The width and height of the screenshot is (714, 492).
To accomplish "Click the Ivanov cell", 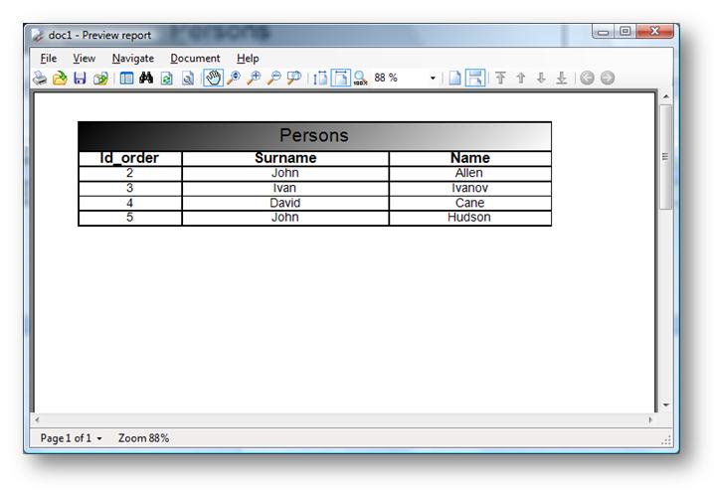I will click(x=470, y=188).
